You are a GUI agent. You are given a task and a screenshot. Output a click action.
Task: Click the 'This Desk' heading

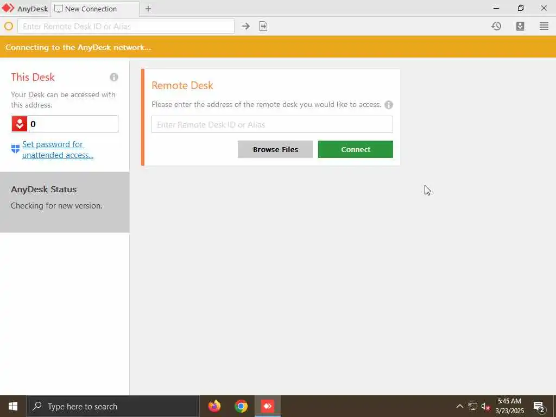coord(33,77)
